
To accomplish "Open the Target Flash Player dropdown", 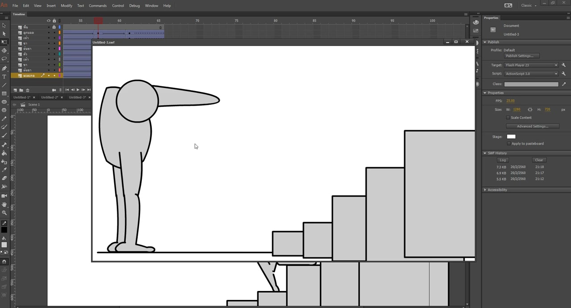I will [531, 65].
